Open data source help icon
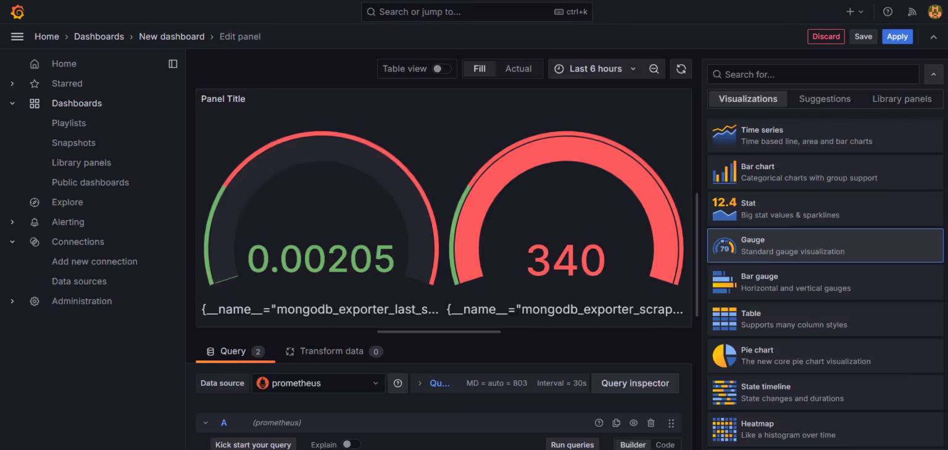Image resolution: width=948 pixels, height=450 pixels. pos(398,383)
